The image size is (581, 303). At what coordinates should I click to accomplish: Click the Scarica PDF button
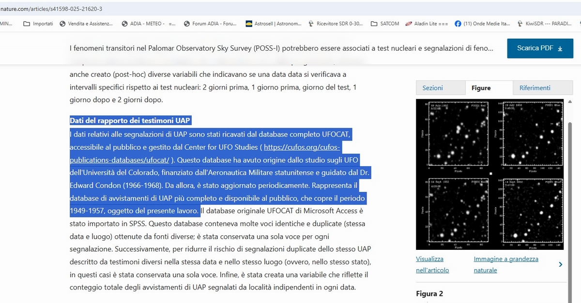point(539,48)
